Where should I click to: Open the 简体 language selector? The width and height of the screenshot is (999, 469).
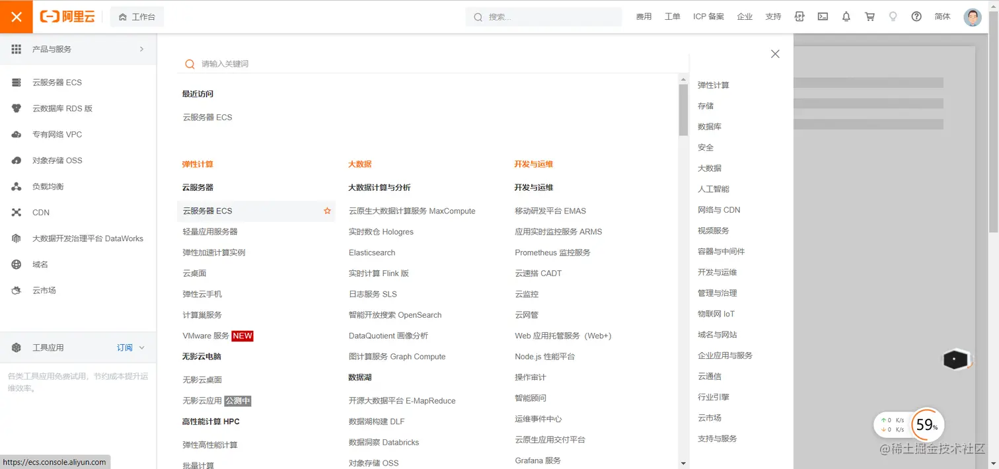pos(943,17)
